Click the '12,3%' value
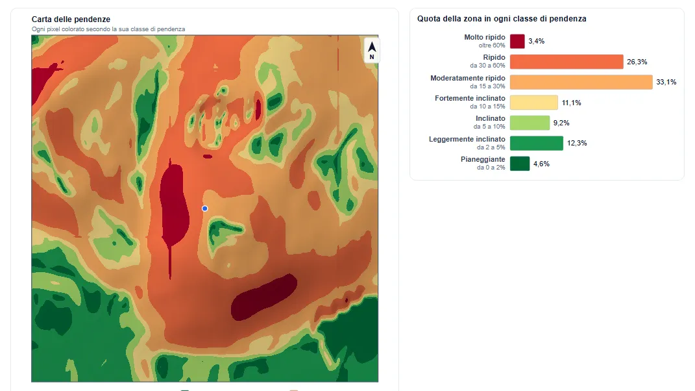This screenshot has width=695, height=391. click(577, 144)
